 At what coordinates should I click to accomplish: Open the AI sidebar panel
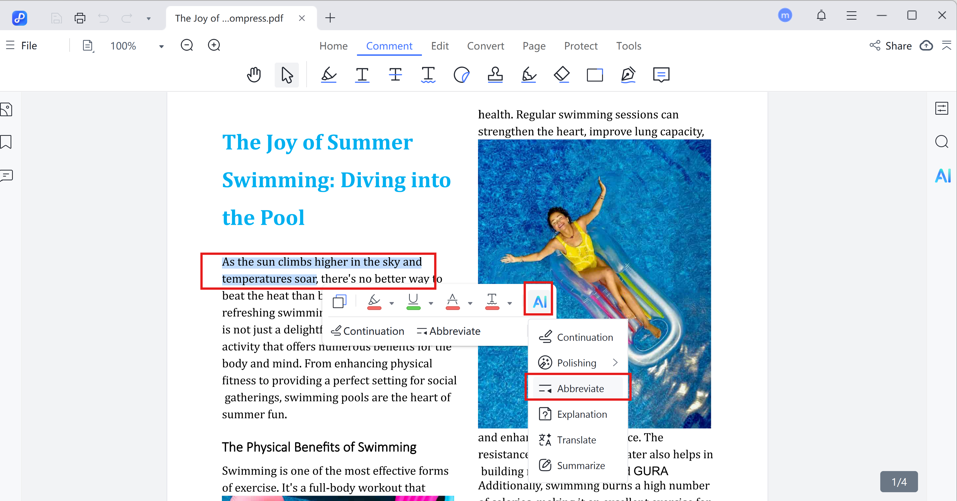942,176
